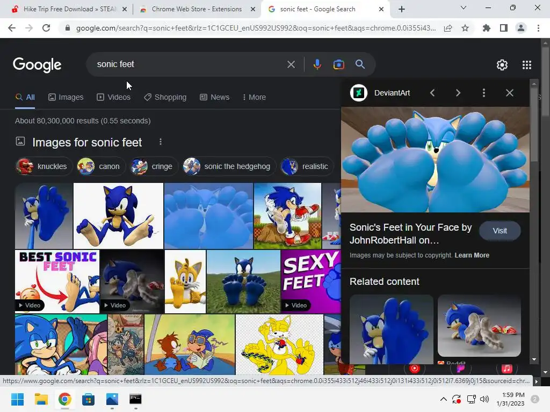The image size is (550, 412).
Task: Switch to the Shopping results tab
Action: pos(165,97)
